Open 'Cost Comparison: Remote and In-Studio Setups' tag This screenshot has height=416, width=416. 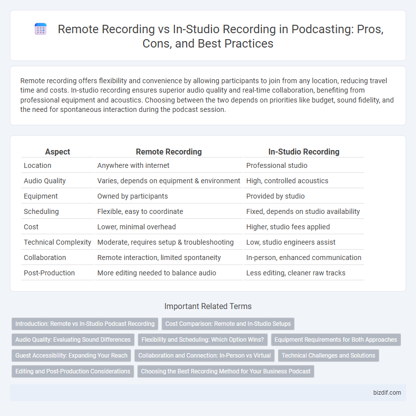point(228,324)
